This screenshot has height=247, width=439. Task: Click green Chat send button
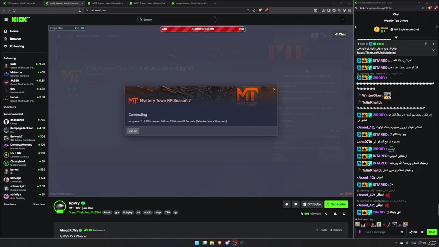[x=432, y=232]
